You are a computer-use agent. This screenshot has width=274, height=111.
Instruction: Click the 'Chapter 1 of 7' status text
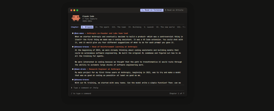(177, 94)
